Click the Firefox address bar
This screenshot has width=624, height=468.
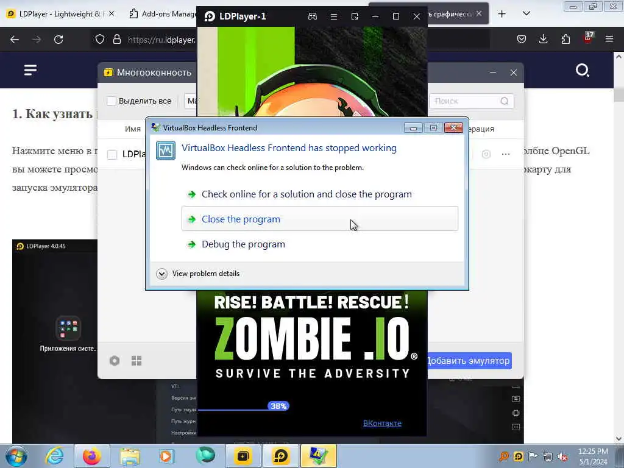pos(161,40)
